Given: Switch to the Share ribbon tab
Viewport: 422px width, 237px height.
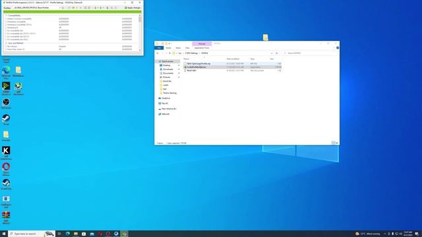Looking at the screenshot, I should pyautogui.click(x=178, y=48).
